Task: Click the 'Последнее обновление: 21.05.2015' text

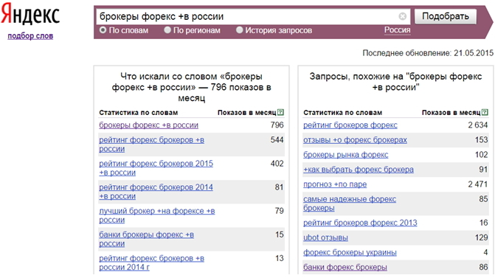Action: coord(428,53)
